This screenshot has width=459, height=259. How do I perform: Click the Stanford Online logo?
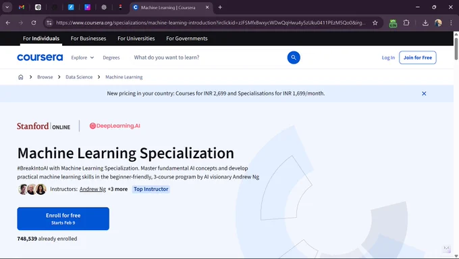(43, 126)
